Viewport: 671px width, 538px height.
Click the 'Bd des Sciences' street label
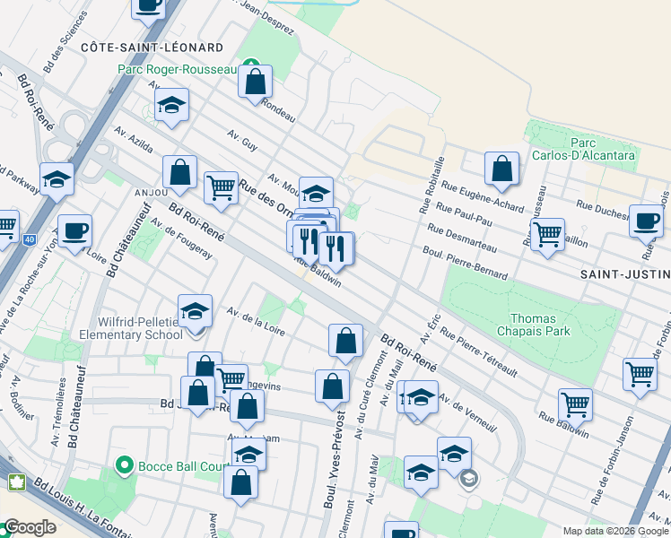(x=65, y=41)
